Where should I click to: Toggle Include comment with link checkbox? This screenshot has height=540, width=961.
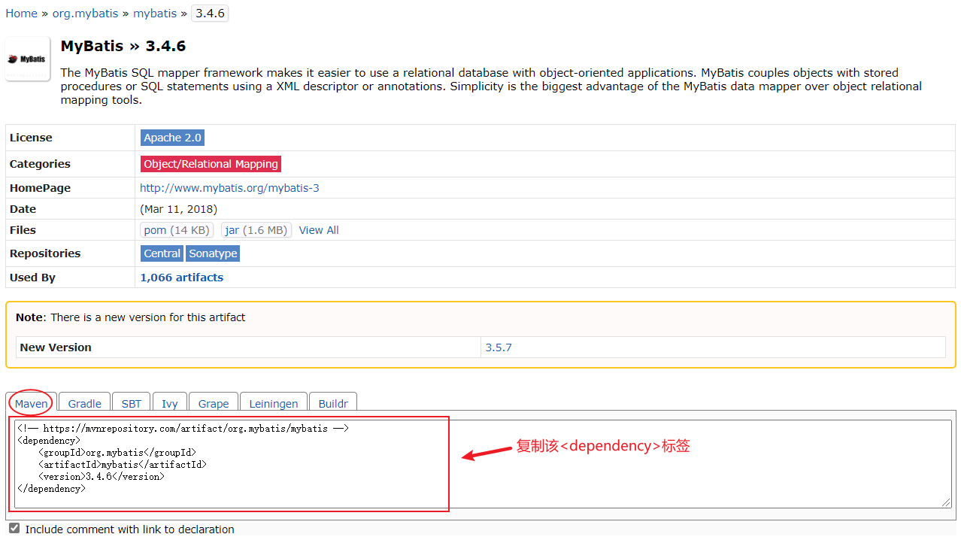coord(14,529)
